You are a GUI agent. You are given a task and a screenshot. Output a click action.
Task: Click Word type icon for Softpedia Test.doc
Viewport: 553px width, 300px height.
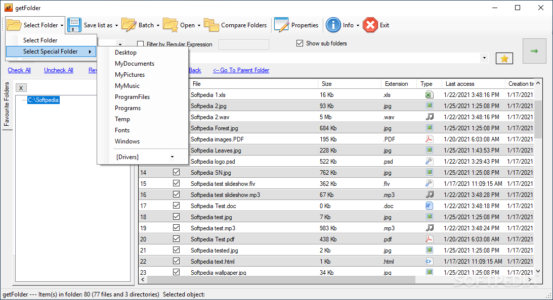(429, 206)
